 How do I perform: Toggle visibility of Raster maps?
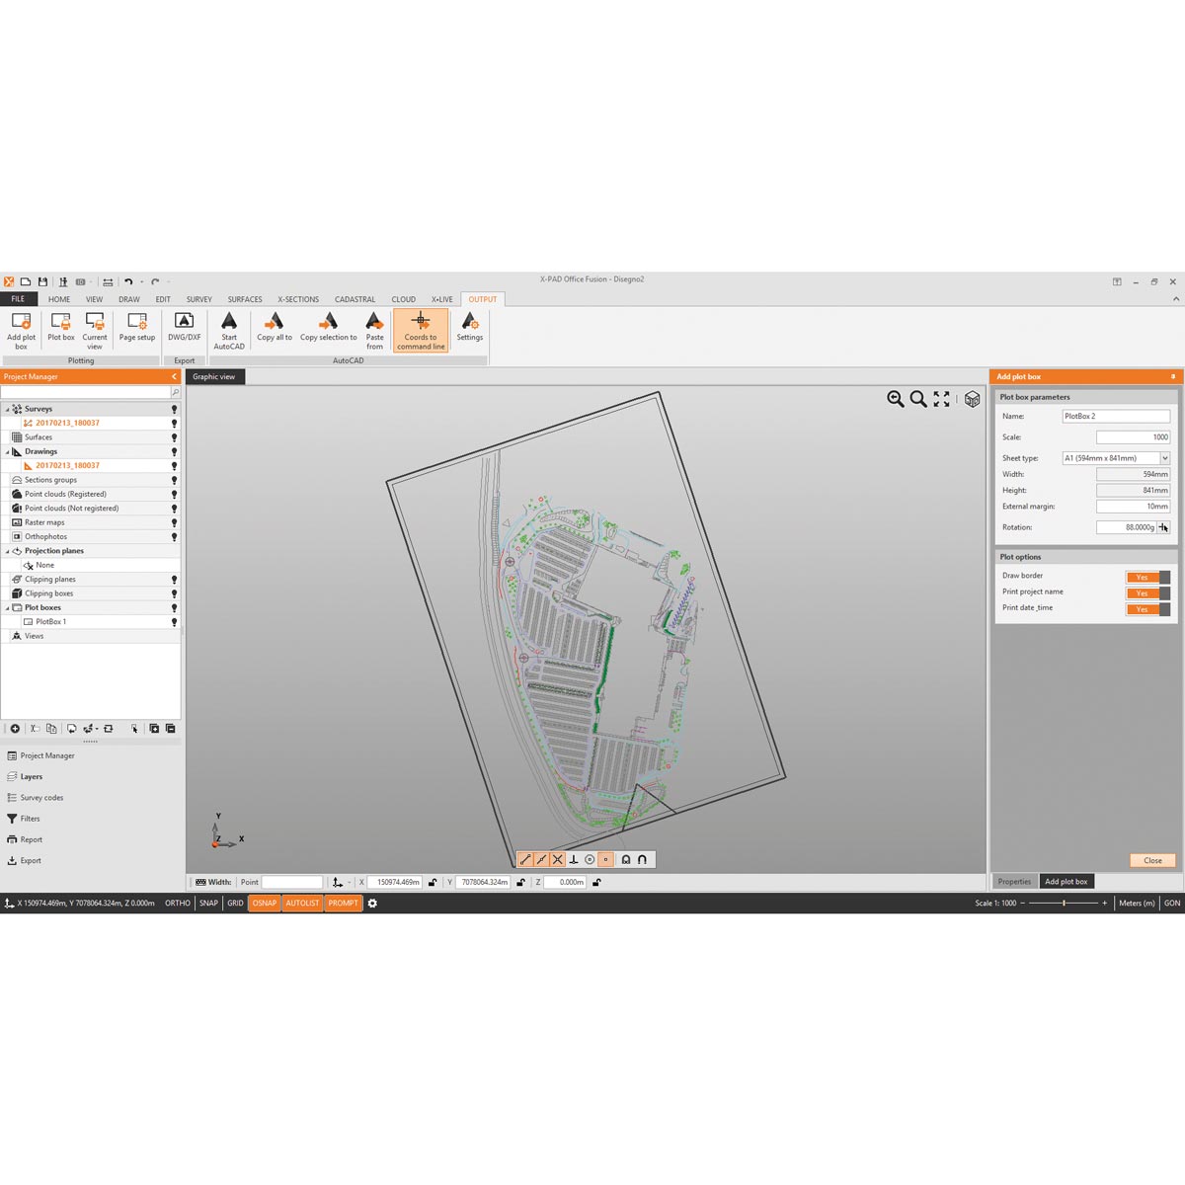(175, 522)
